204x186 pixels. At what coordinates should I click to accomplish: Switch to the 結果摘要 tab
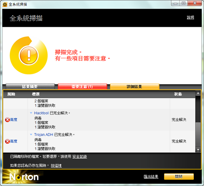pos(30,87)
